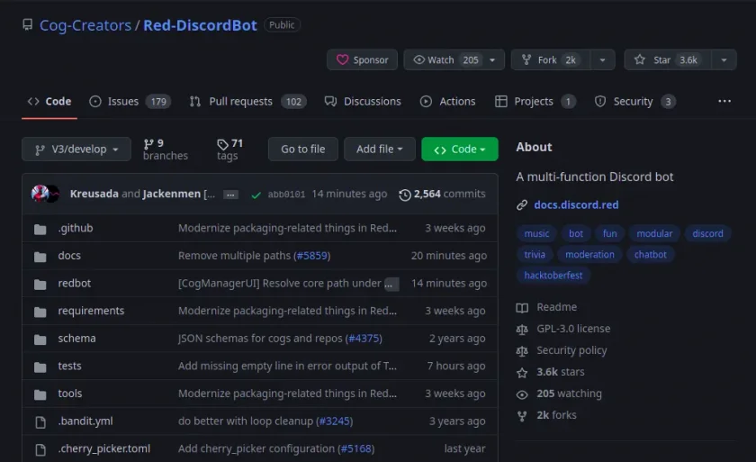Open the Add file dropdown
Image resolution: width=756 pixels, height=462 pixels.
click(x=380, y=149)
